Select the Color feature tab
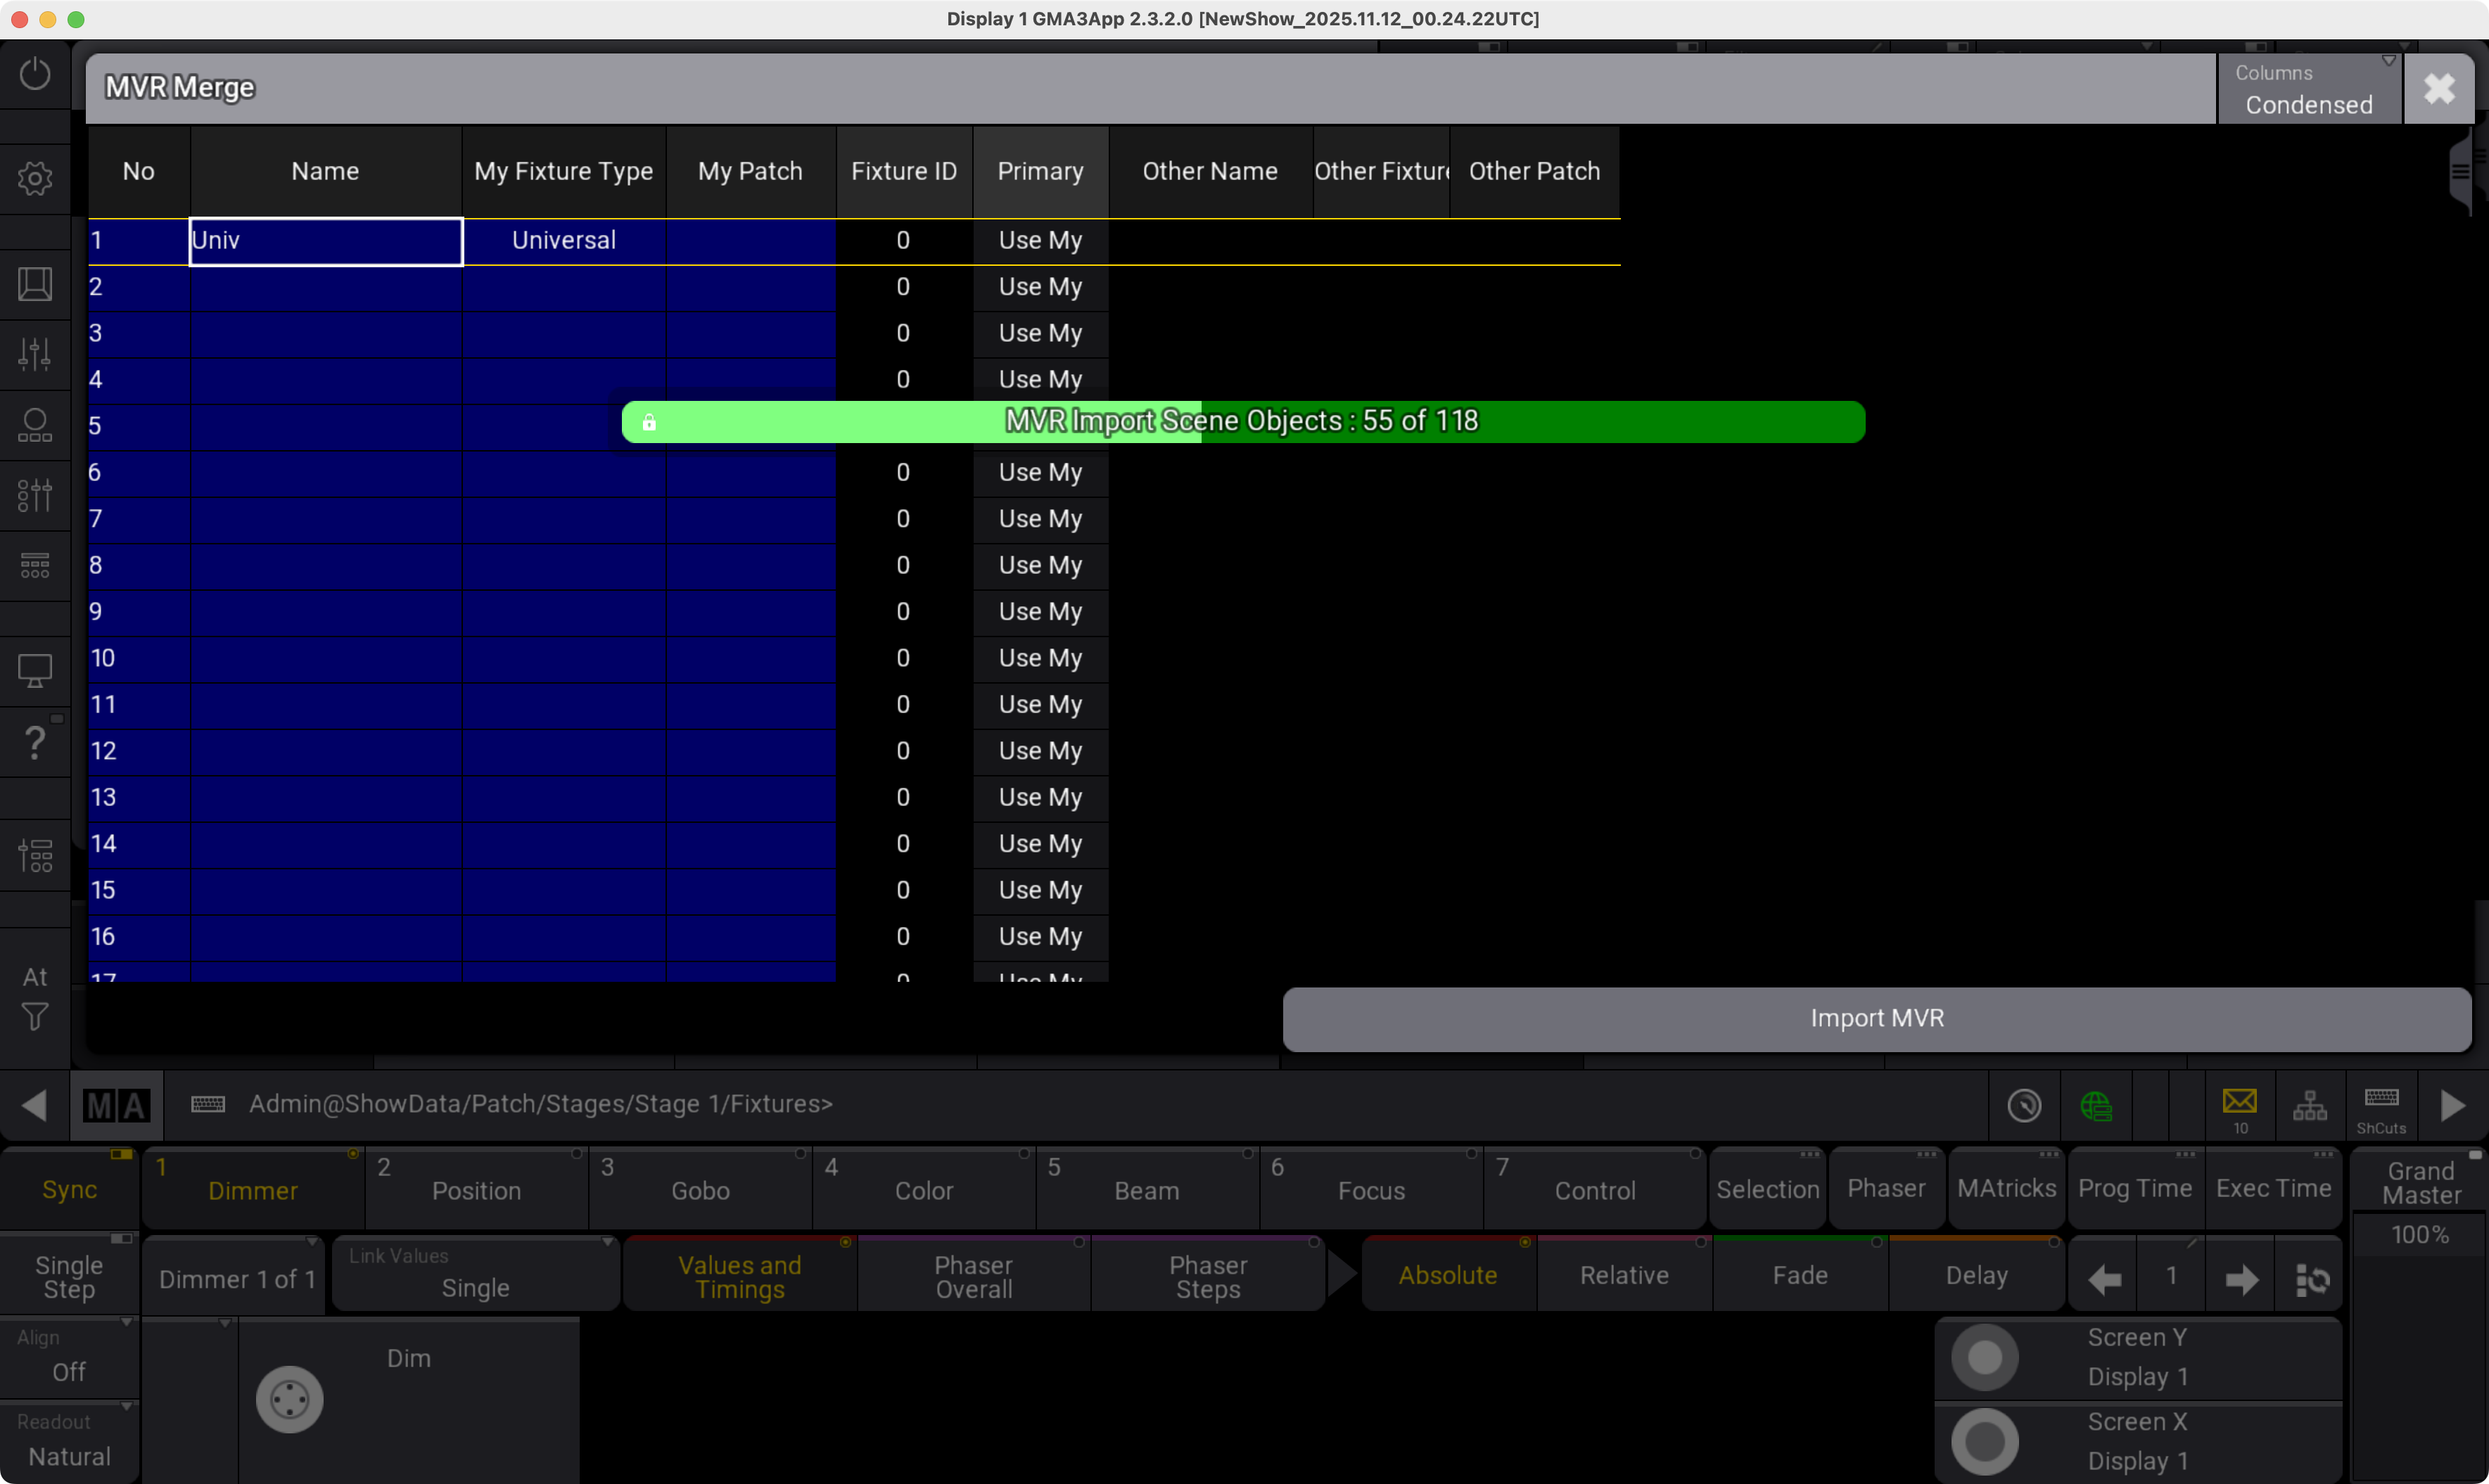The image size is (2489, 1484). [x=923, y=1190]
